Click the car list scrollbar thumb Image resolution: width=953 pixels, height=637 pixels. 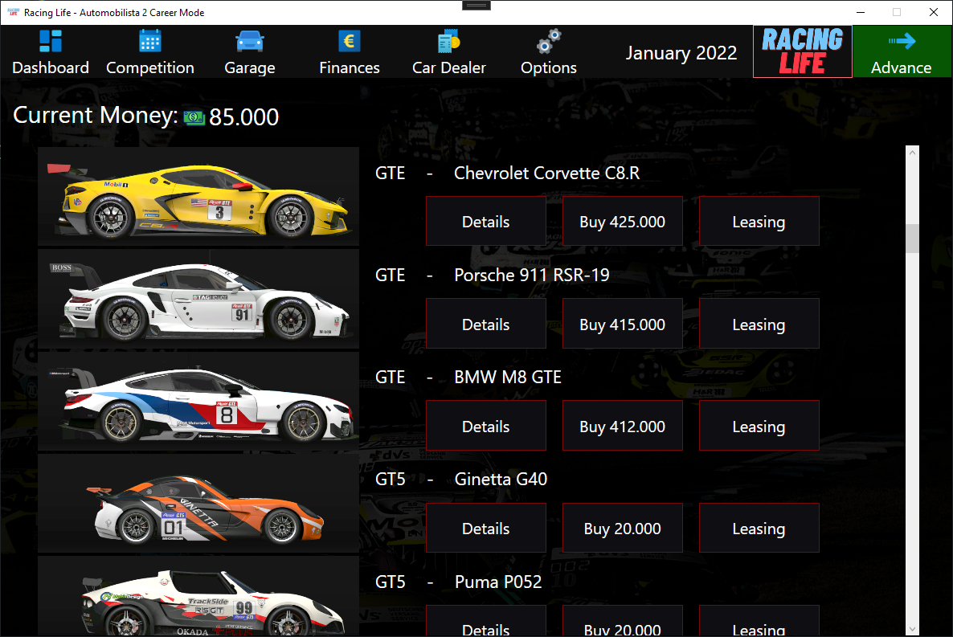tap(912, 239)
